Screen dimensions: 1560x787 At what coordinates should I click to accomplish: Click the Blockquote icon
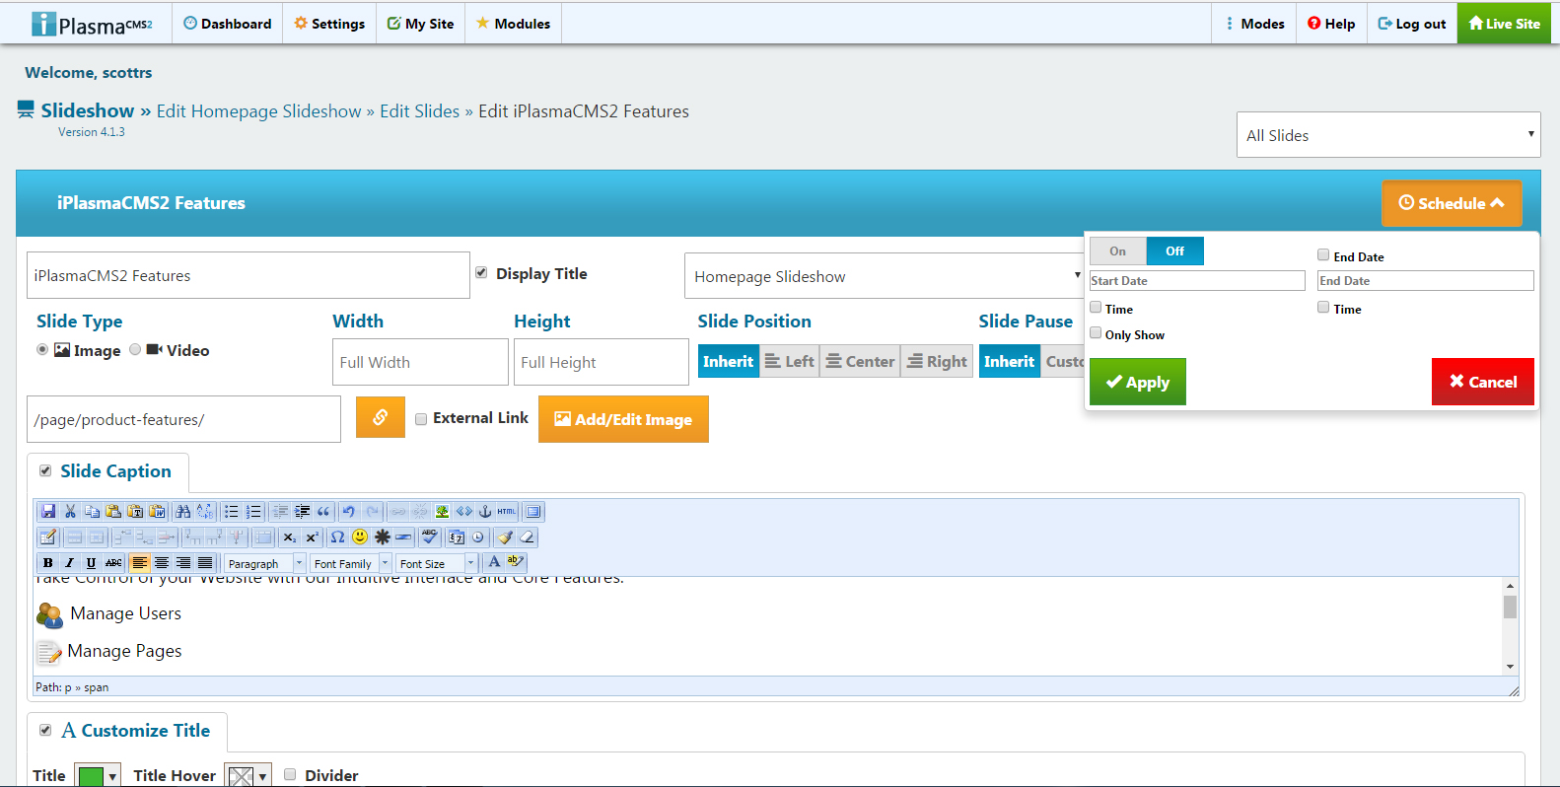[x=323, y=511]
